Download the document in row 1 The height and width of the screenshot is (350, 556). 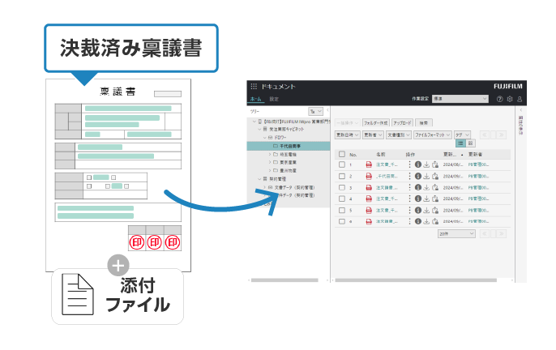426,164
